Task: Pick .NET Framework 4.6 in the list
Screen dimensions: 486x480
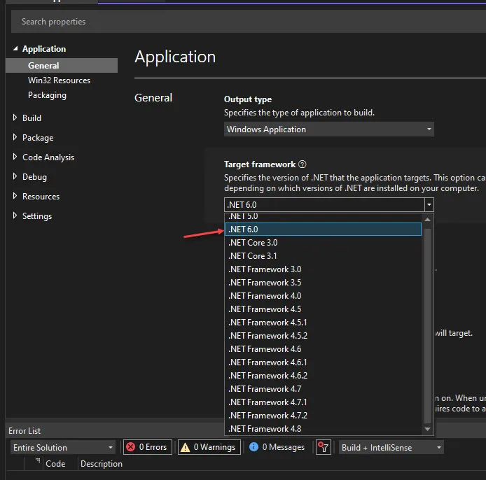Action: pyautogui.click(x=323, y=349)
